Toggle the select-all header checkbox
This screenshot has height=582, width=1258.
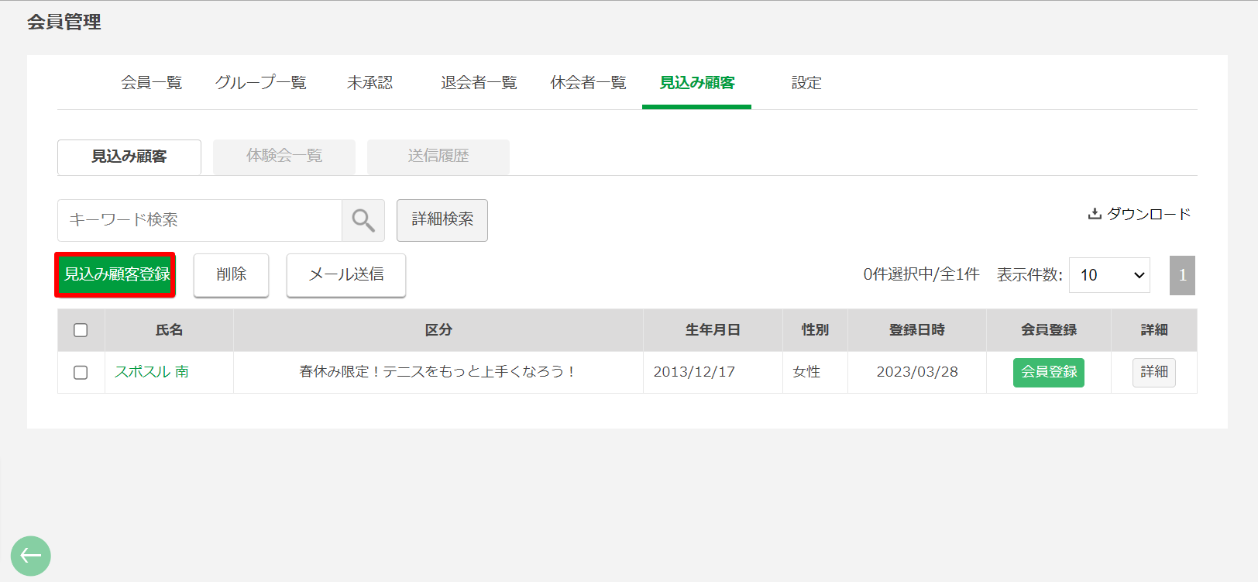click(81, 330)
